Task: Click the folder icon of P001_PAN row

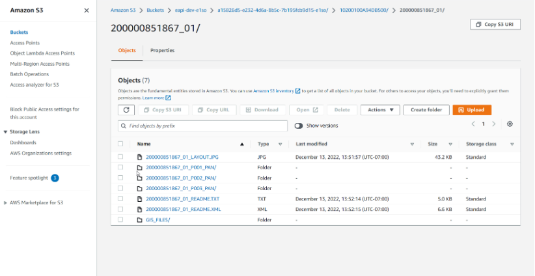Action: click(139, 167)
